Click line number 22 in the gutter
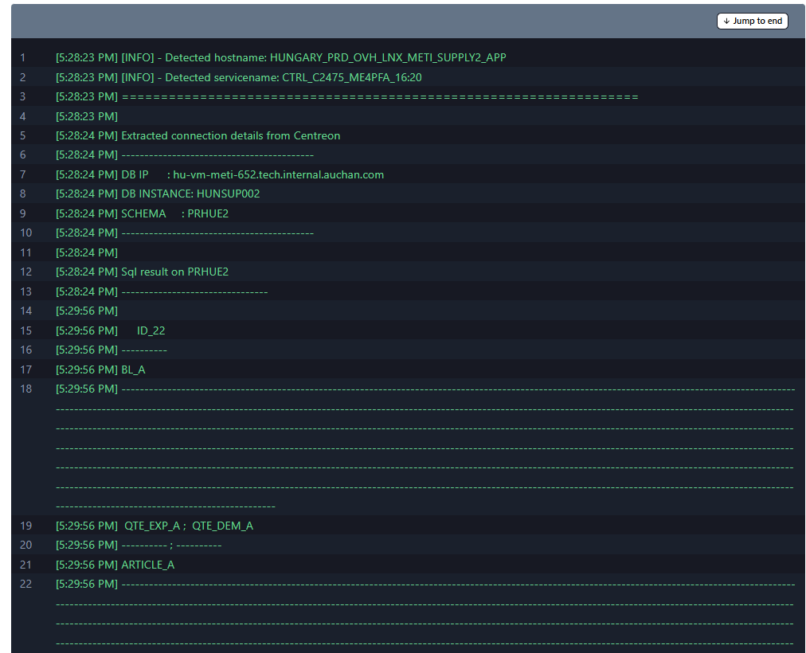806x653 pixels. pos(26,584)
